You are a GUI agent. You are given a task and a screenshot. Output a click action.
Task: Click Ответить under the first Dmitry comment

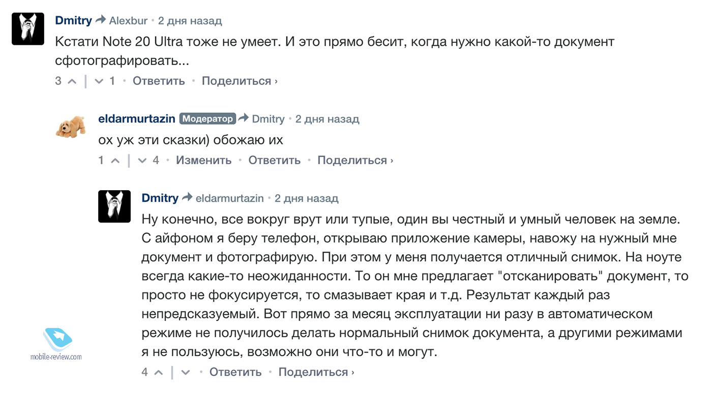159,81
